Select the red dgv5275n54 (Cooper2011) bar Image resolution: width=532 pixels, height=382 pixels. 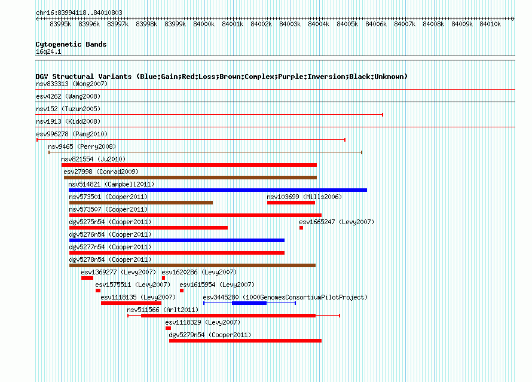(x=148, y=228)
